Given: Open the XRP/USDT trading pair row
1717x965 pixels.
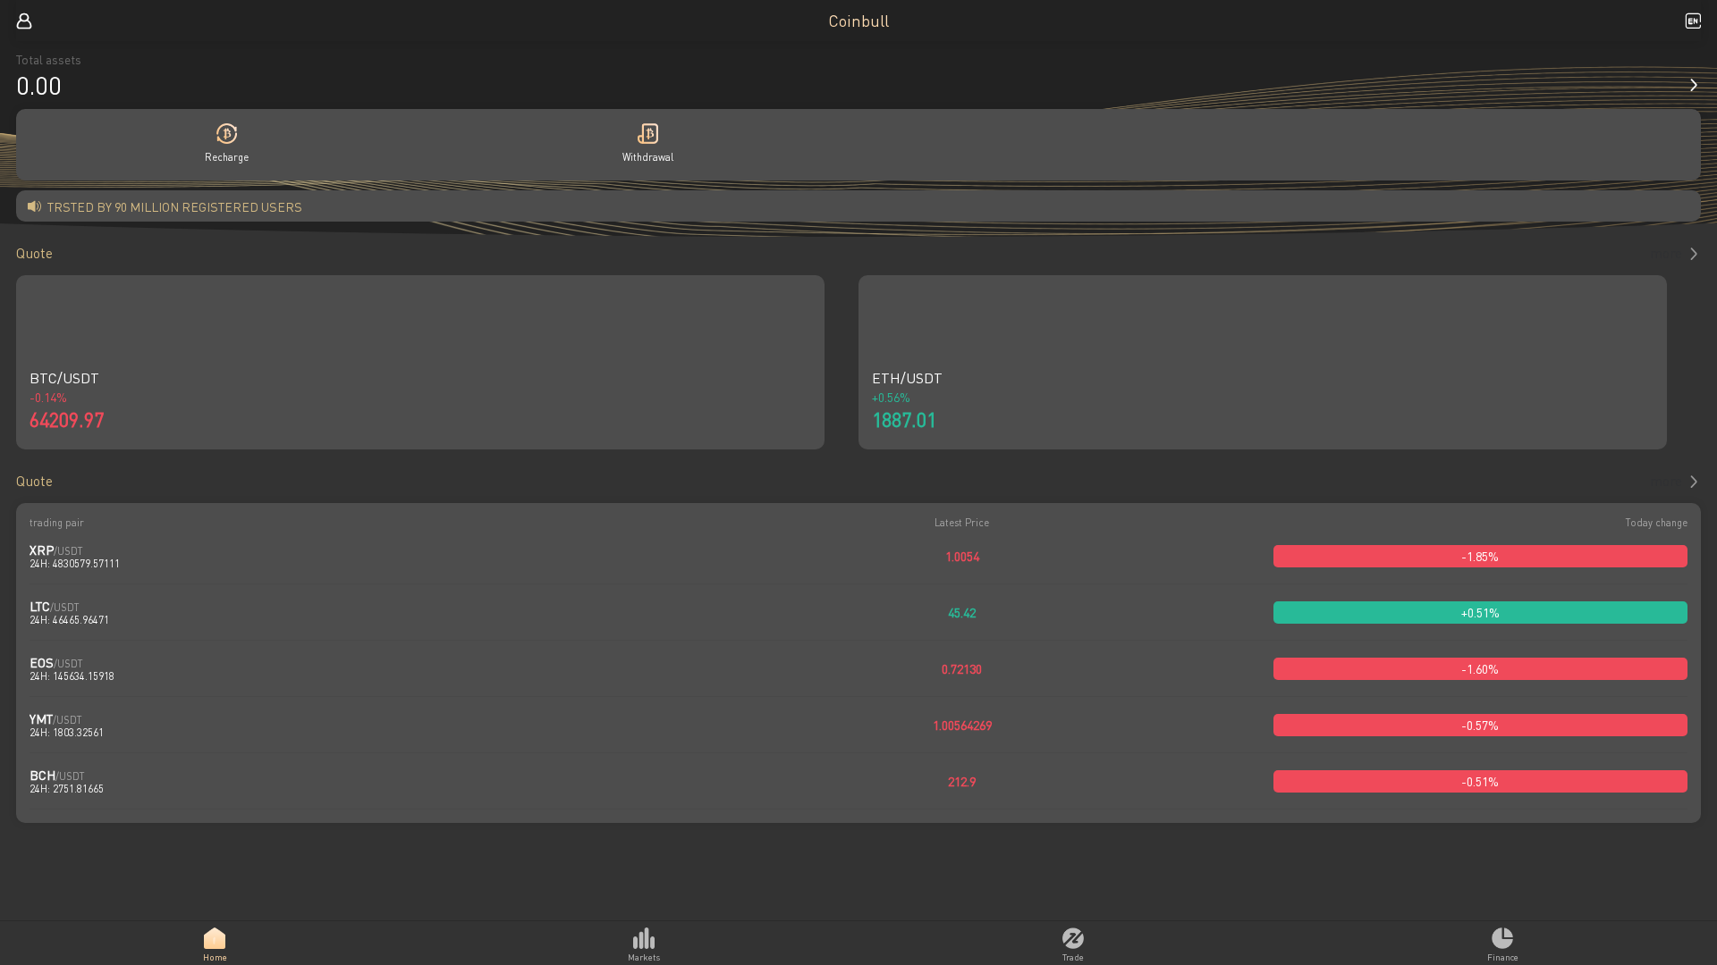Looking at the screenshot, I should pyautogui.click(x=858, y=557).
